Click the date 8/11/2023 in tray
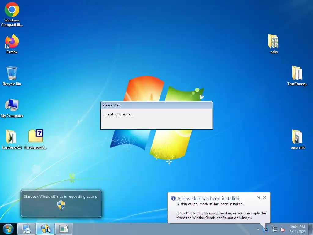The height and width of the screenshot is (235, 313). click(297, 232)
